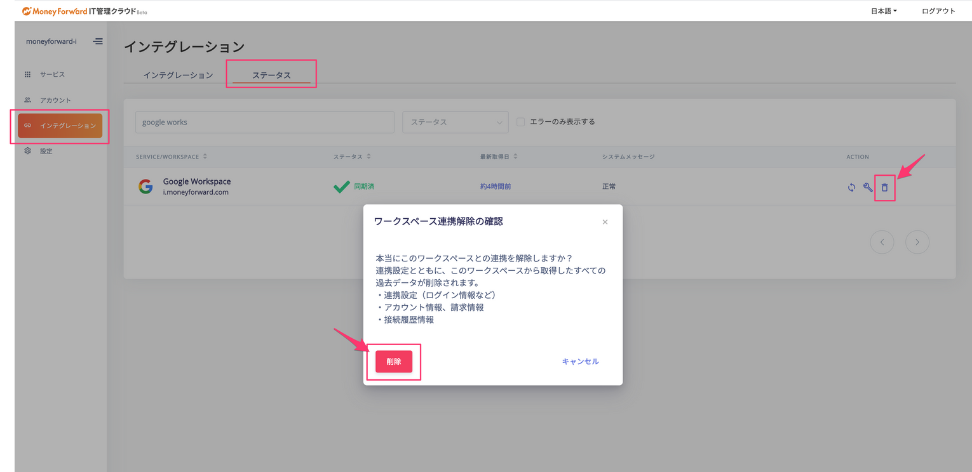Open インテグレーション in the sidebar menu
The width and height of the screenshot is (972, 472).
[60, 126]
